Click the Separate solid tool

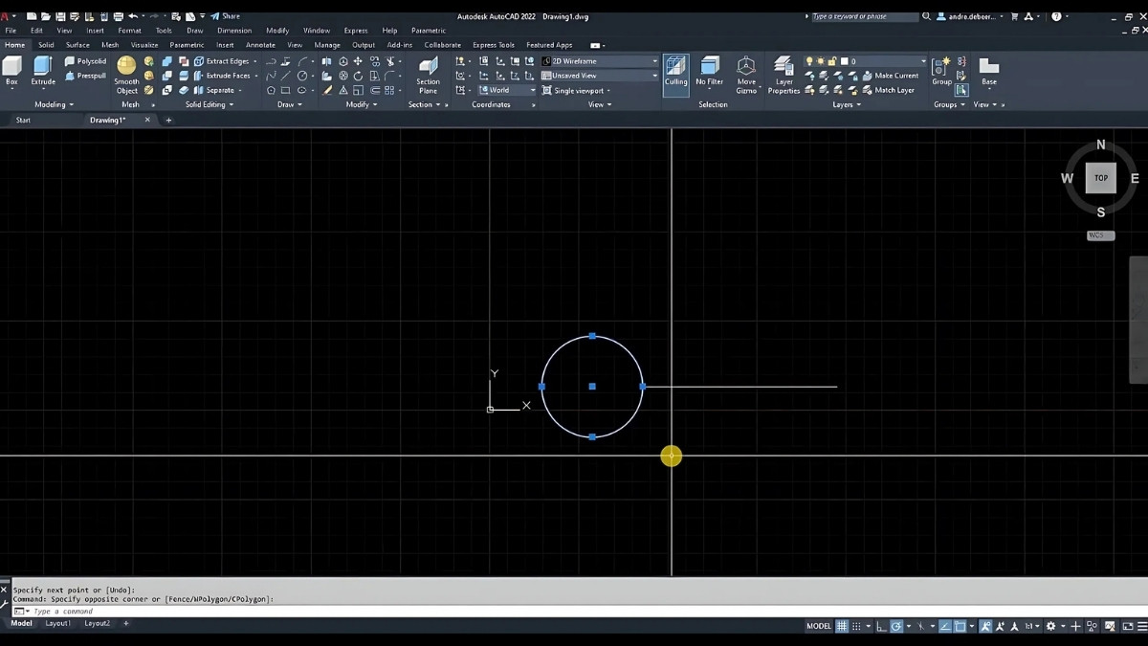coord(214,90)
